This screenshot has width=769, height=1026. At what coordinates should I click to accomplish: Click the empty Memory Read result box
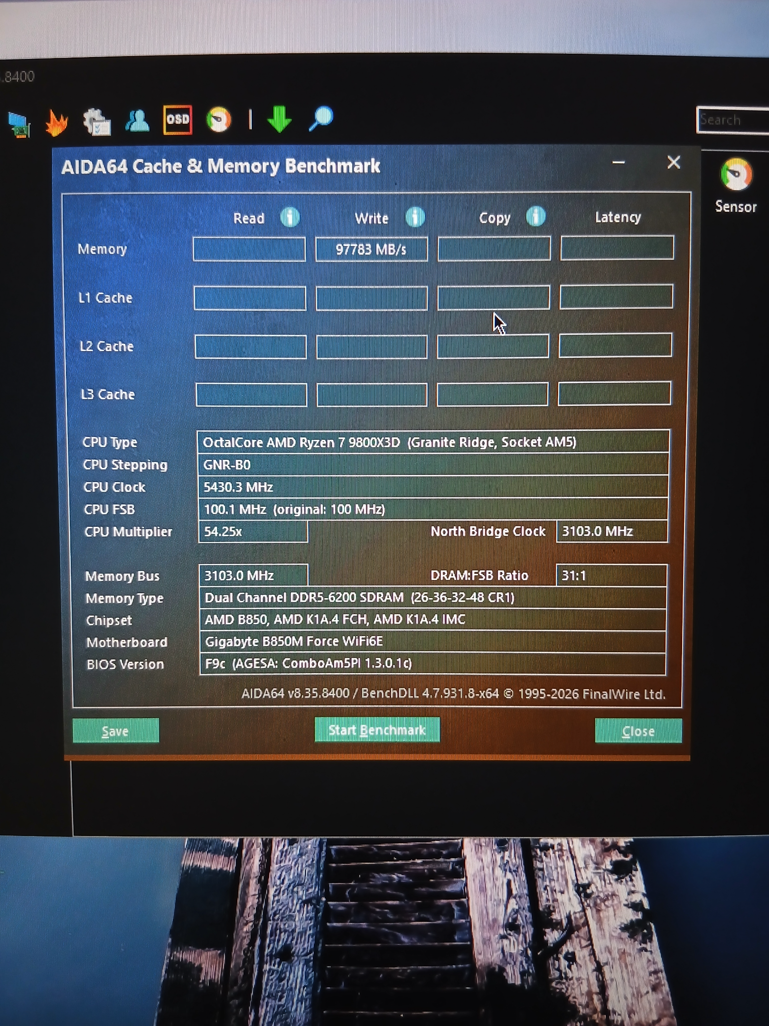pyautogui.click(x=249, y=249)
